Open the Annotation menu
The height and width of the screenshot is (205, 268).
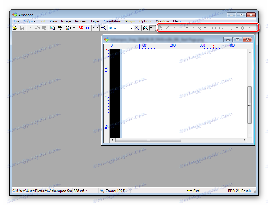pyautogui.click(x=112, y=21)
